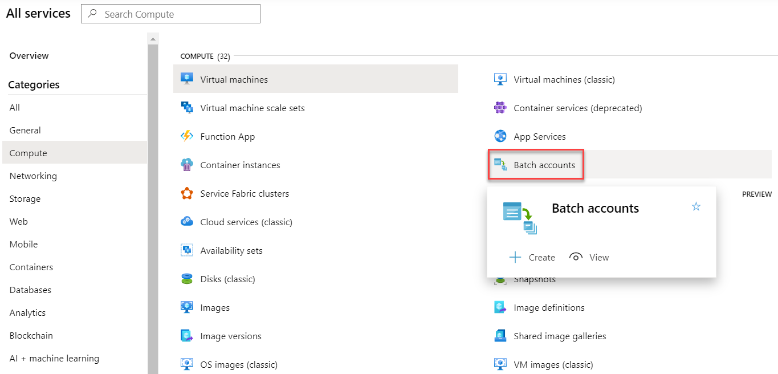
Task: Click the Function App lightning icon
Action: point(187,136)
